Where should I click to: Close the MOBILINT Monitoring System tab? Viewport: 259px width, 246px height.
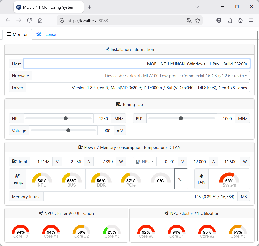pos(79,7)
